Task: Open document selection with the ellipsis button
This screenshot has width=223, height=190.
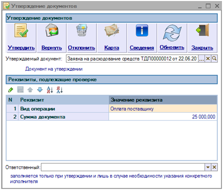Action: (x=201, y=59)
